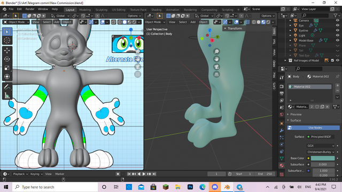The image size is (342, 192).
Task: Click the zoom magnifier icon in right viewport
Action: (x=216, y=52)
